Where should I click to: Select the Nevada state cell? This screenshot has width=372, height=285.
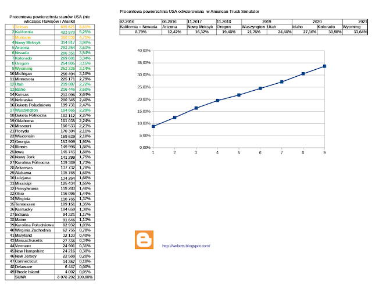tap(35, 53)
